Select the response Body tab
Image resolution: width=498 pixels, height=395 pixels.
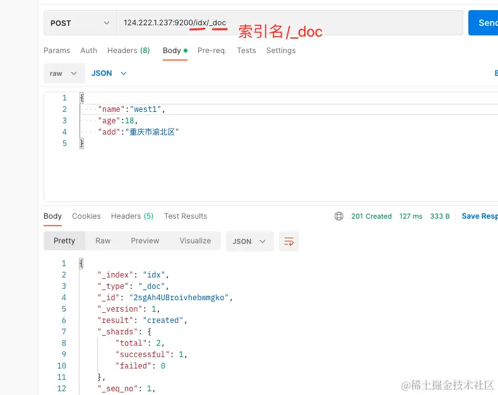tap(53, 216)
